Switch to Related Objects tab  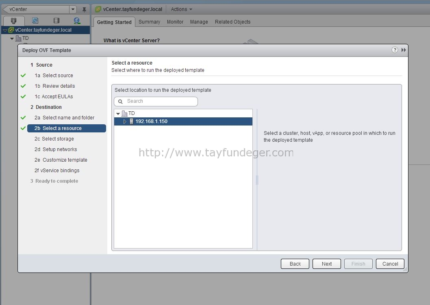coord(232,22)
